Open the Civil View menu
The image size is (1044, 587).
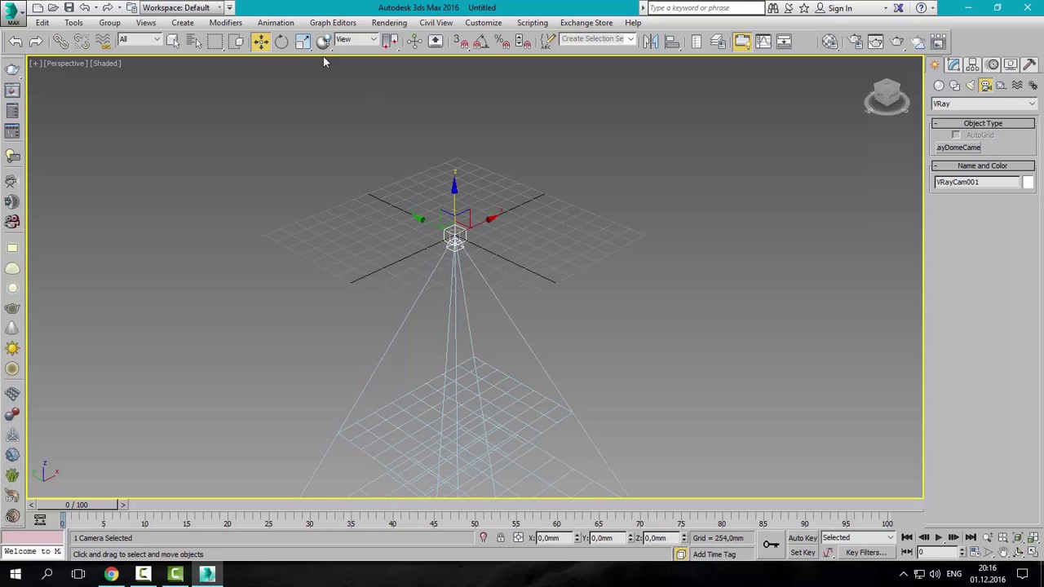pyautogui.click(x=436, y=23)
